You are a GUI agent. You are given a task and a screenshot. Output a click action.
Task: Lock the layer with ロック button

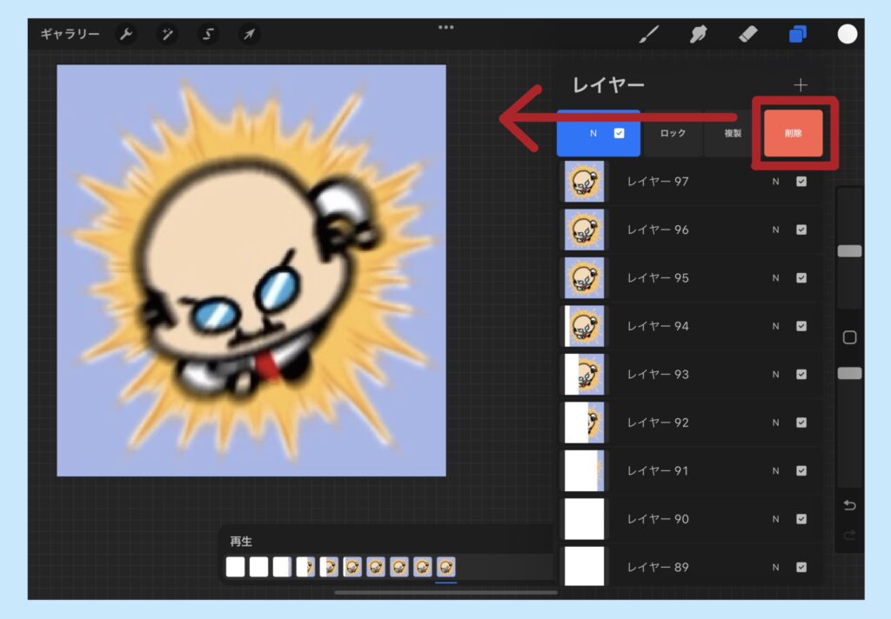pyautogui.click(x=673, y=133)
